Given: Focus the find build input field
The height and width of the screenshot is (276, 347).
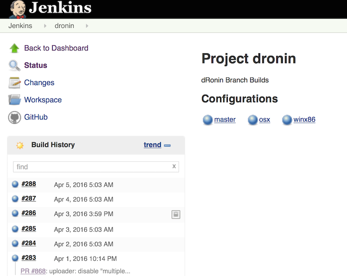Looking at the screenshot, I should pos(96,167).
